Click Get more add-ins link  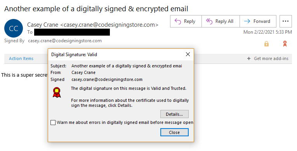271,58
